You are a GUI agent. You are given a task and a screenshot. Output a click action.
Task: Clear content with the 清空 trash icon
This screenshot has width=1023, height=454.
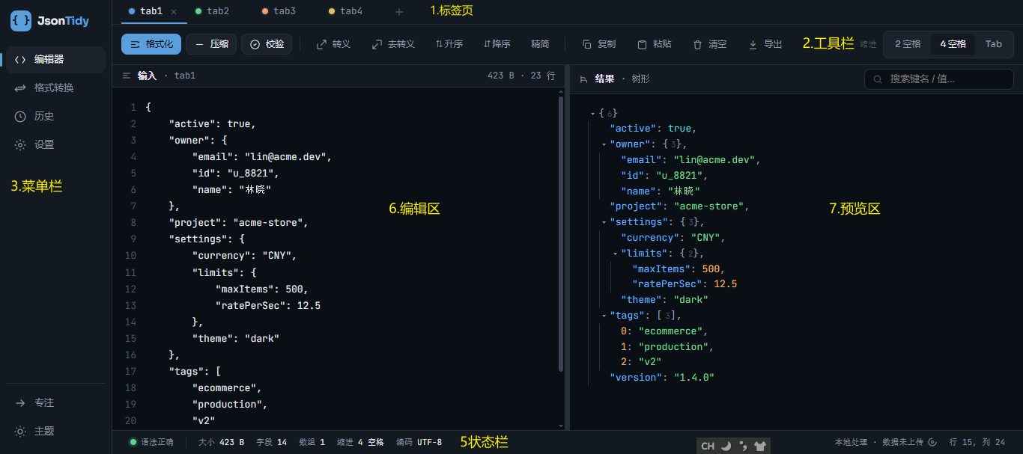click(698, 45)
